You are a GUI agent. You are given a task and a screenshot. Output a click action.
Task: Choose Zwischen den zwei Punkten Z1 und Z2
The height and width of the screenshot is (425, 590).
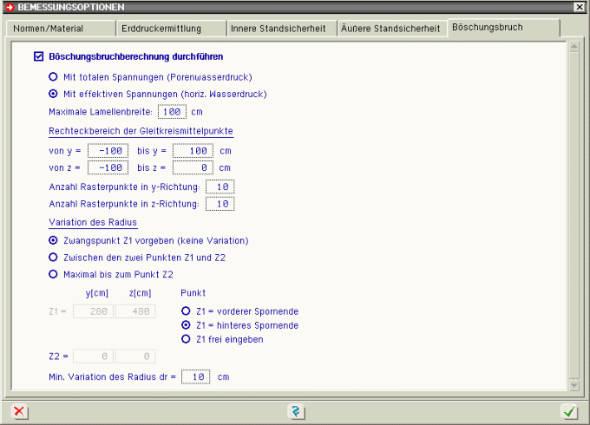pyautogui.click(x=54, y=258)
